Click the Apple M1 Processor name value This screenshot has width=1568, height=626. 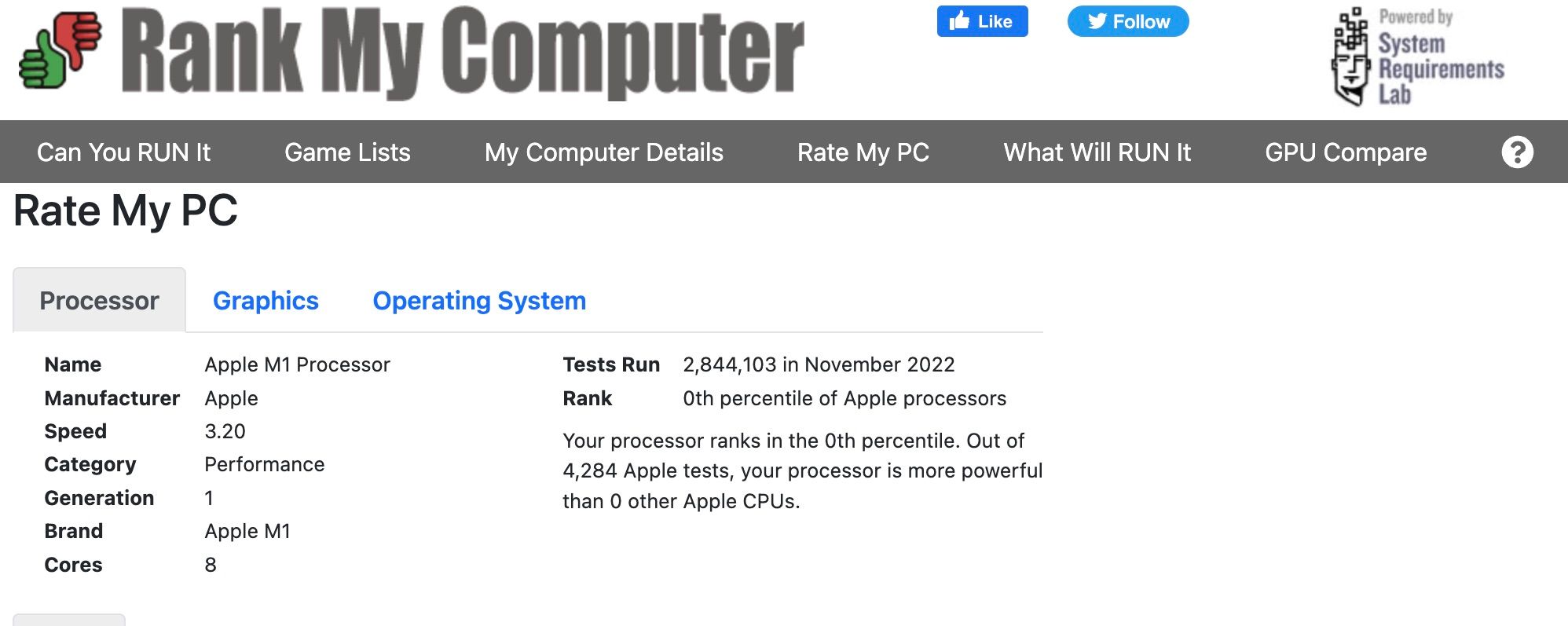[x=297, y=364]
